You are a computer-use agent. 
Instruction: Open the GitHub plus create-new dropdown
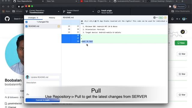click(x=178, y=19)
